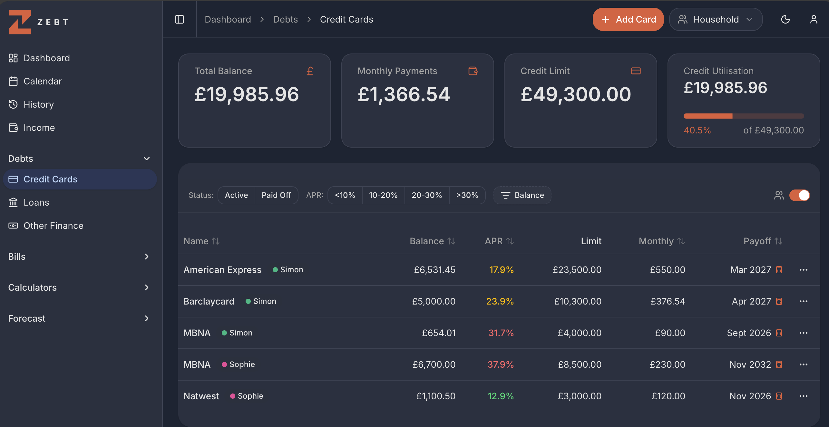Click the Other Finance wallet icon

pos(13,226)
